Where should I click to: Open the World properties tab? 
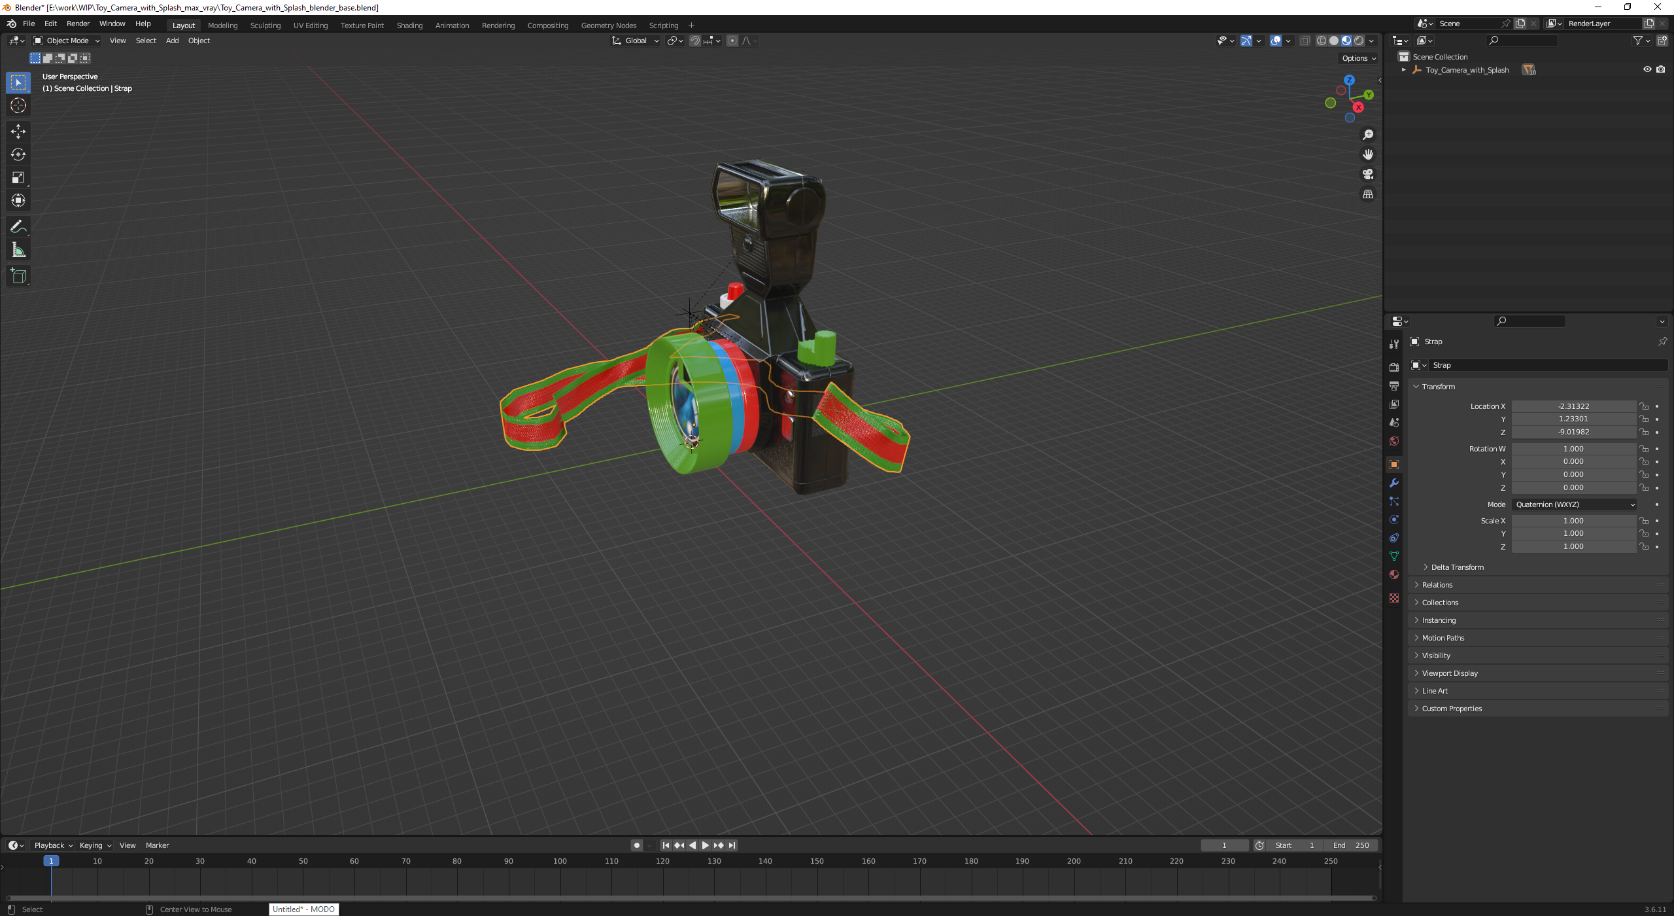(1394, 441)
